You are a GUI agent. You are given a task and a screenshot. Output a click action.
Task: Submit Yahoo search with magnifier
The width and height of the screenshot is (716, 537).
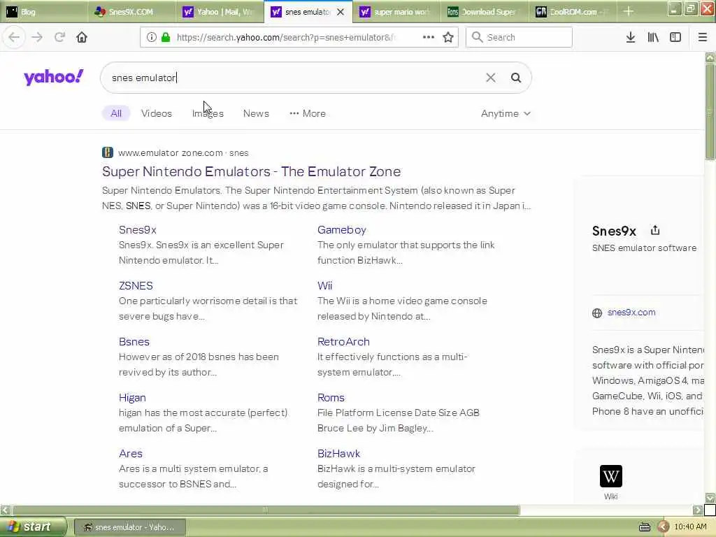(516, 78)
